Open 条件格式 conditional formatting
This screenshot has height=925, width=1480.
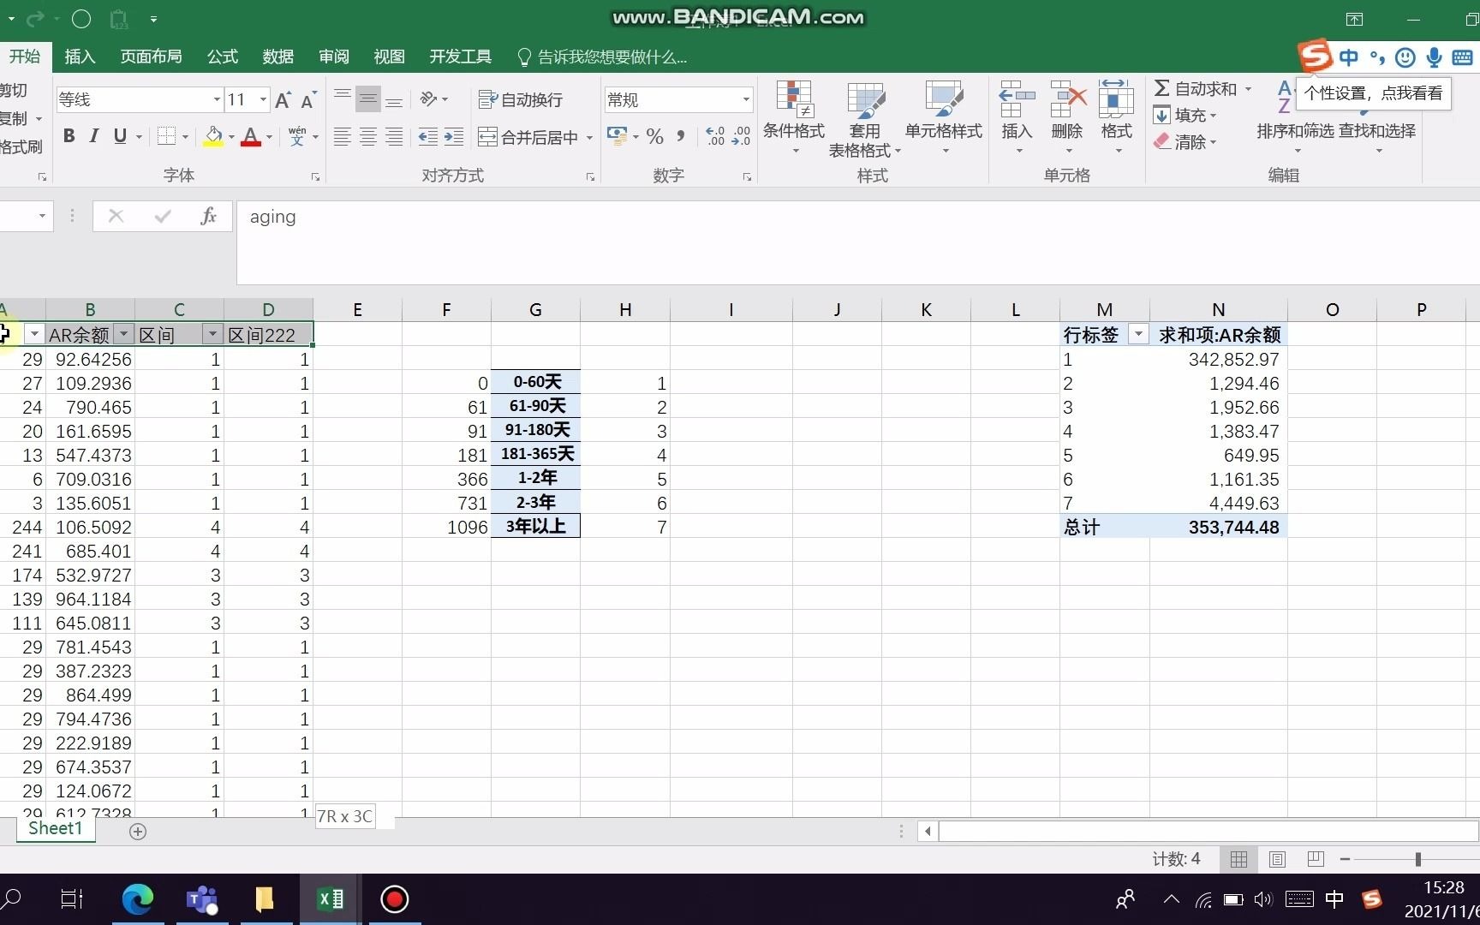pos(794,118)
